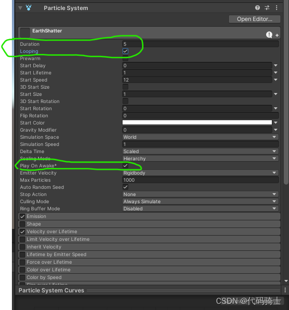Enable the 3D Start Rotation checkbox
This screenshot has width=289, height=310.
(x=125, y=101)
